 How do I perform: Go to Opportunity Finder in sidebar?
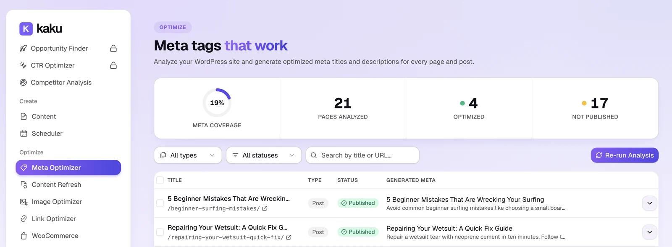[x=68, y=48]
